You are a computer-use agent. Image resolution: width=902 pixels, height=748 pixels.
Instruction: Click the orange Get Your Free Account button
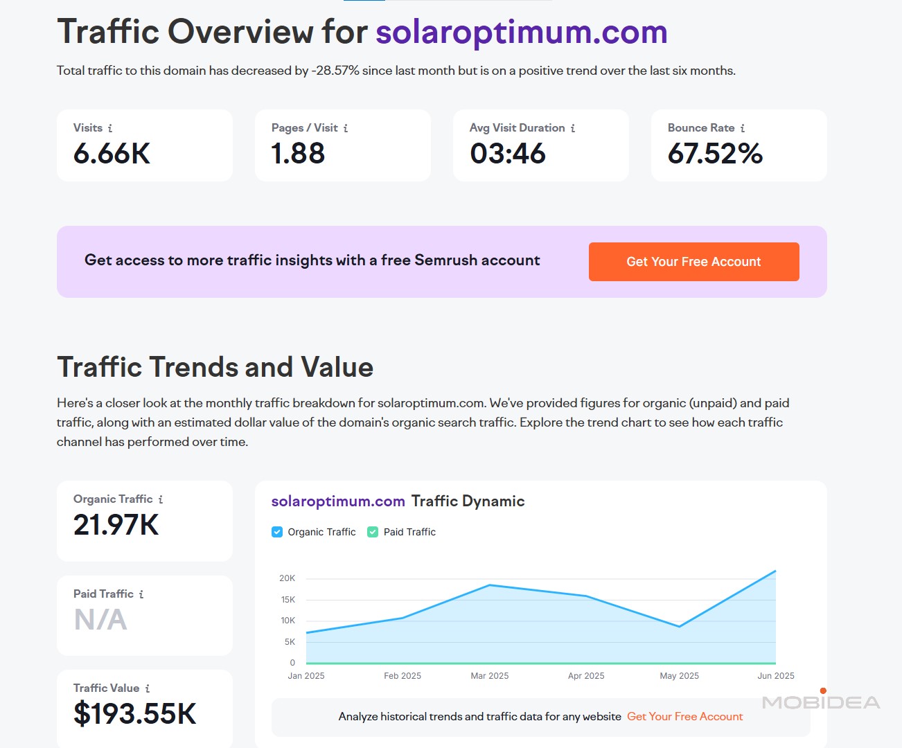click(693, 262)
